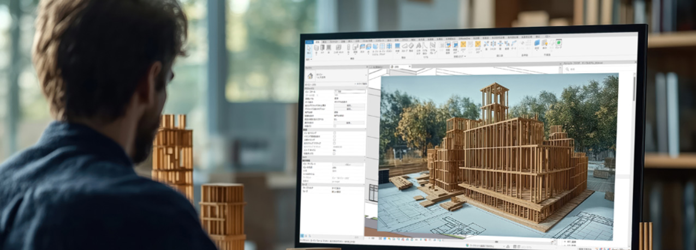The height and width of the screenshot is (250, 696).
Task: Select the Railing tool
Action: point(397,48)
